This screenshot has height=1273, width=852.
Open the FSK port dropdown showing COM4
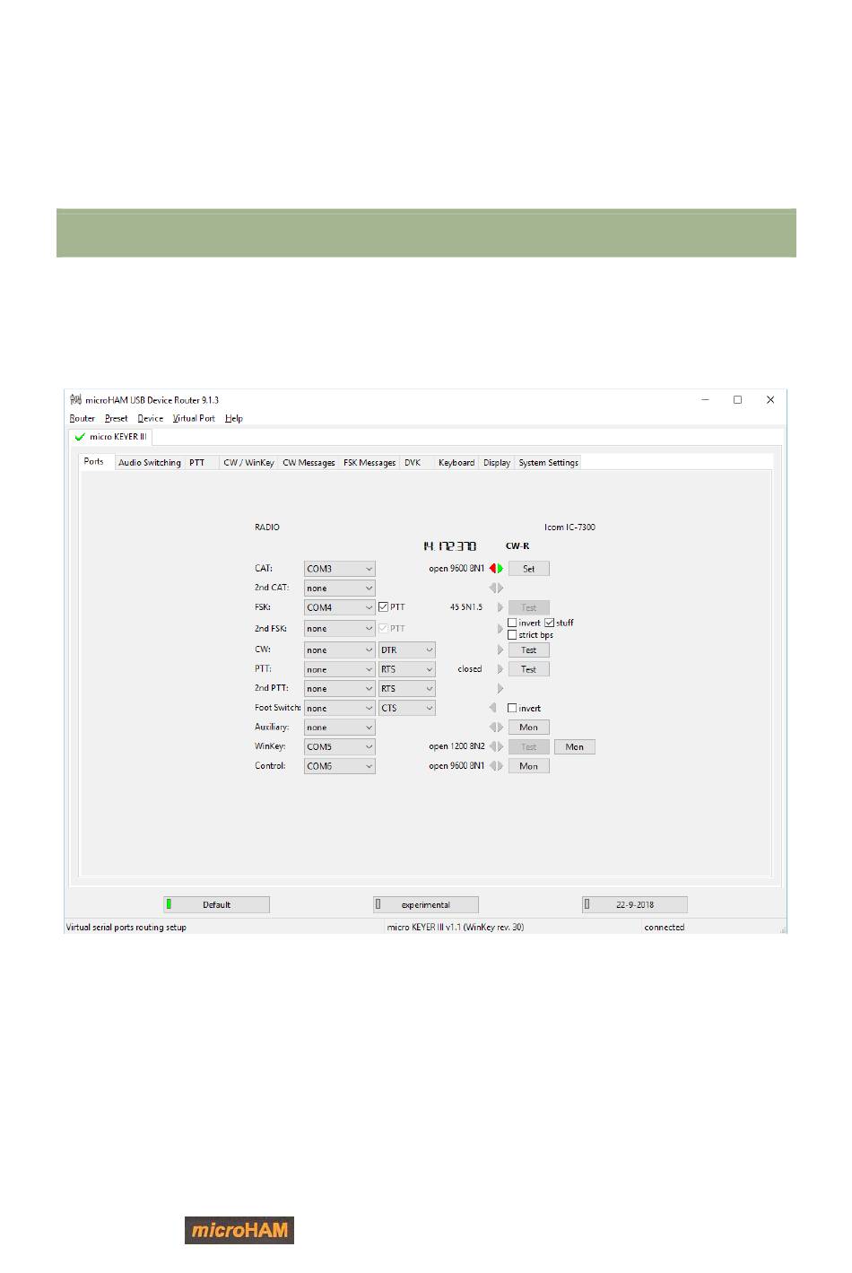tap(339, 607)
